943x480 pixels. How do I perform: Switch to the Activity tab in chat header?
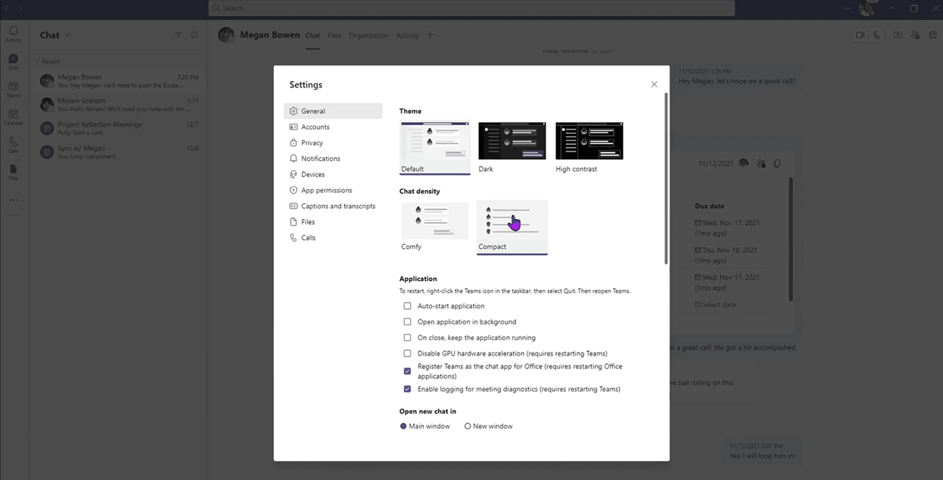coord(407,35)
